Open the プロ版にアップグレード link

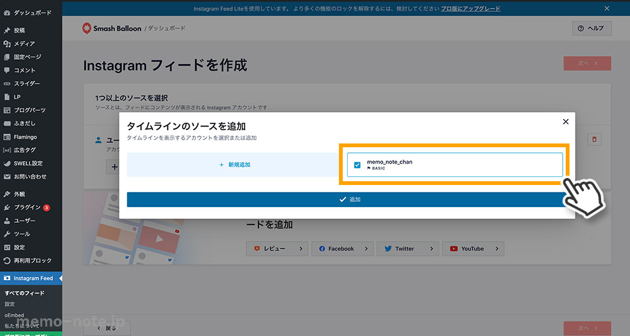pyautogui.click(x=471, y=8)
